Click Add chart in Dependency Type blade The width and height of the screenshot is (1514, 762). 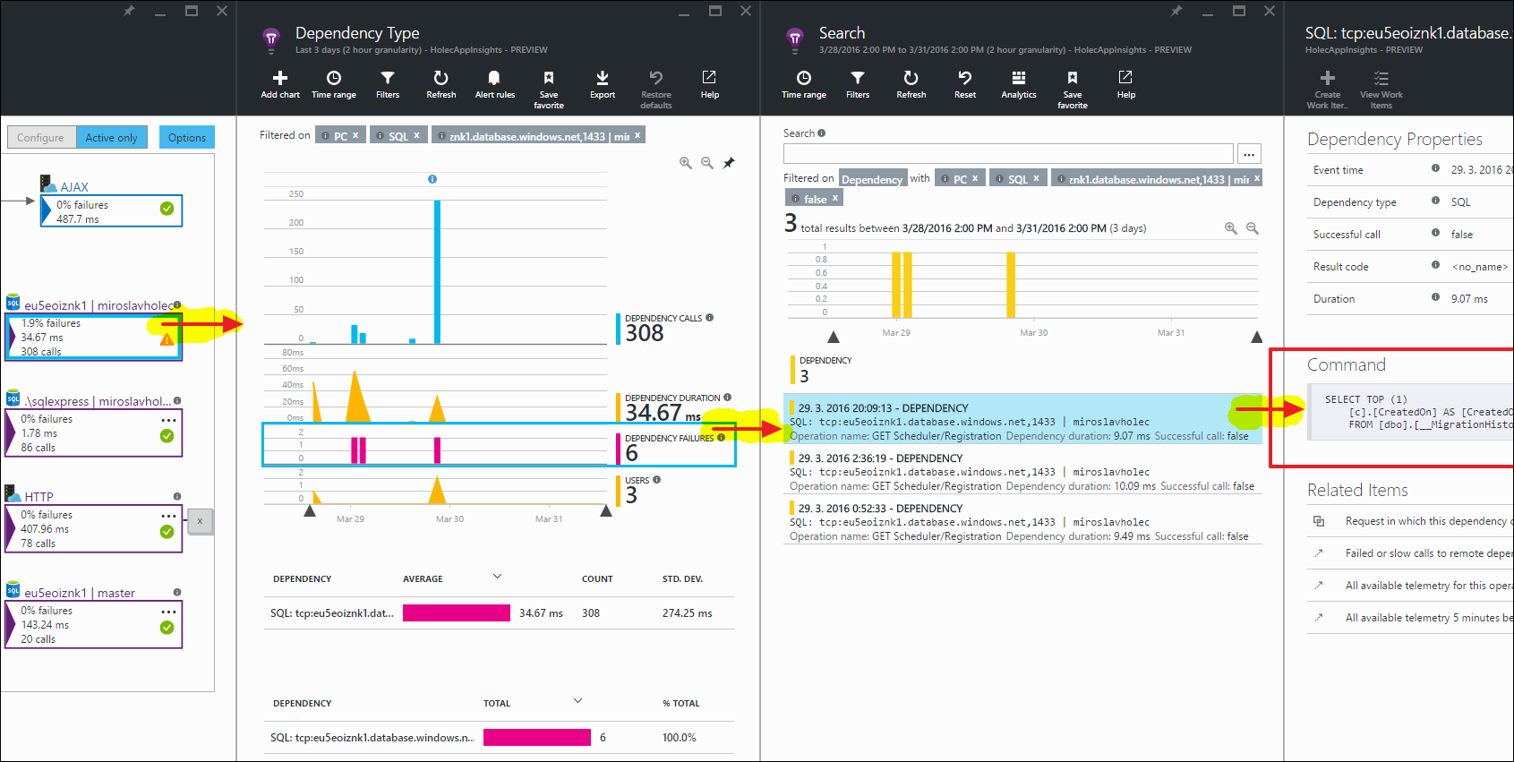[280, 85]
